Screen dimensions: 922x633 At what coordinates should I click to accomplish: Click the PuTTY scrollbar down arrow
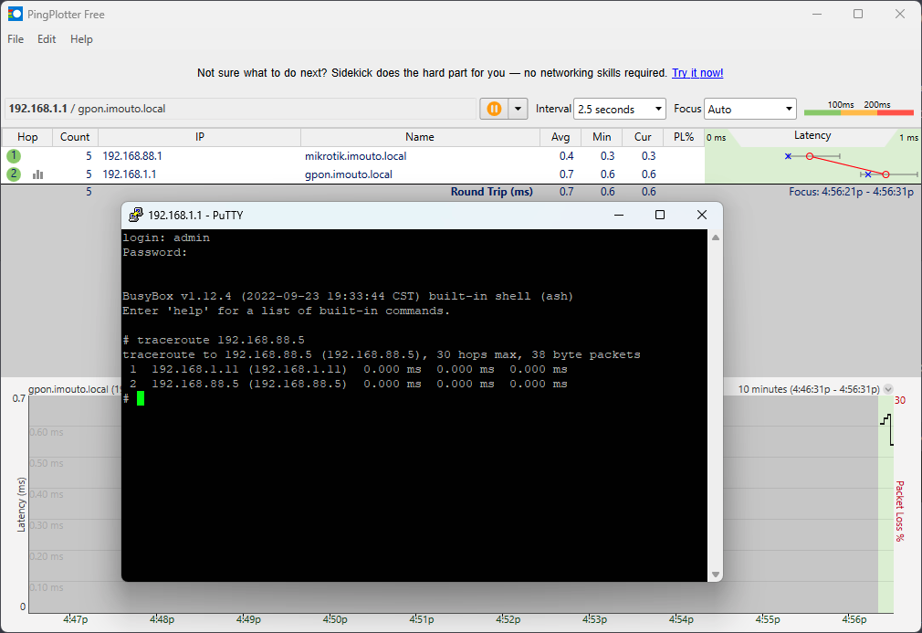(x=716, y=575)
